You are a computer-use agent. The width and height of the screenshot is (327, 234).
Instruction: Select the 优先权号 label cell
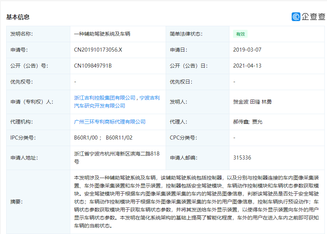click(x=38, y=82)
